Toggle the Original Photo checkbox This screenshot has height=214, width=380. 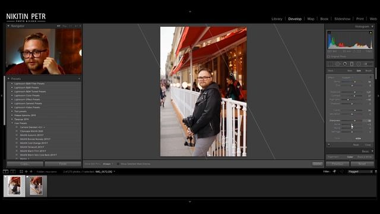pyautogui.click(x=328, y=56)
